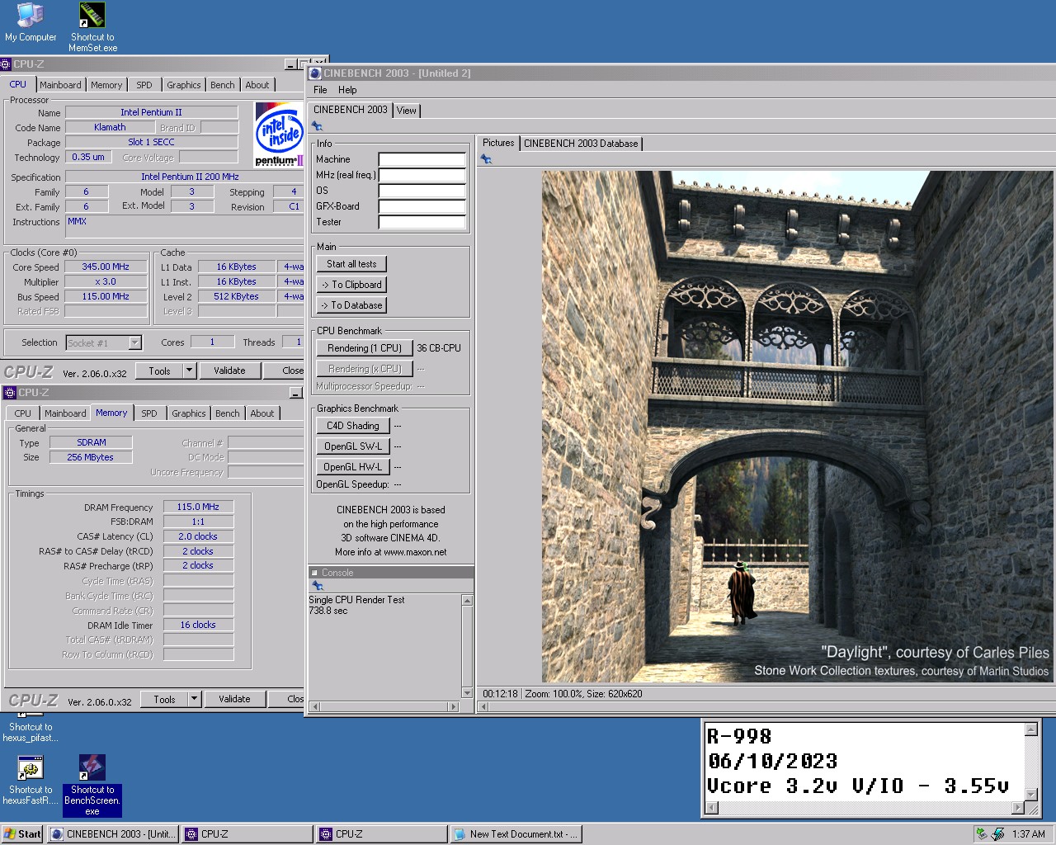Open Memory tab in upper CPU-Z window
This screenshot has height=845, width=1056.
tap(106, 85)
